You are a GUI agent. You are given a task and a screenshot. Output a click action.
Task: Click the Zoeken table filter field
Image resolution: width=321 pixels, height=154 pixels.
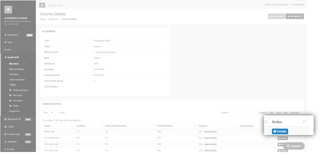pyautogui.click(x=243, y=113)
